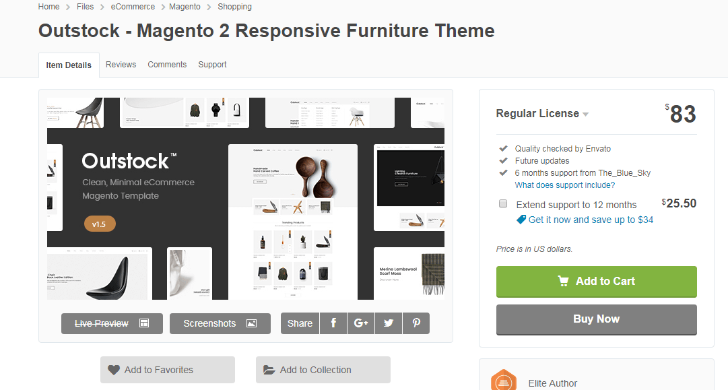Switch to the Reviews tab
Screen dimensions: 728x390
click(121, 65)
